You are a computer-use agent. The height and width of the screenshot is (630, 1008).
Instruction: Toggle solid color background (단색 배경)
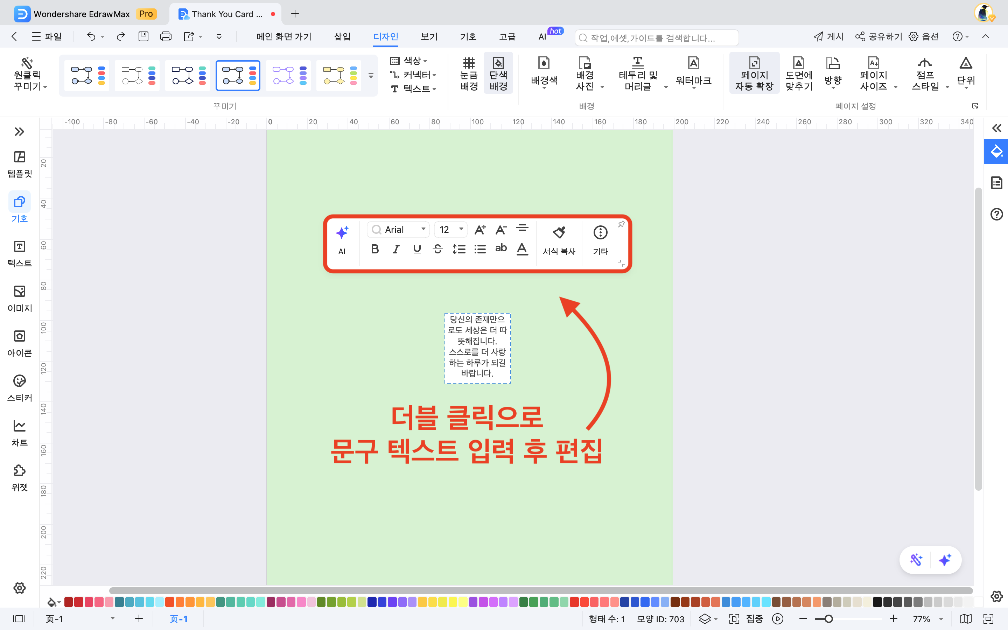[498, 73]
